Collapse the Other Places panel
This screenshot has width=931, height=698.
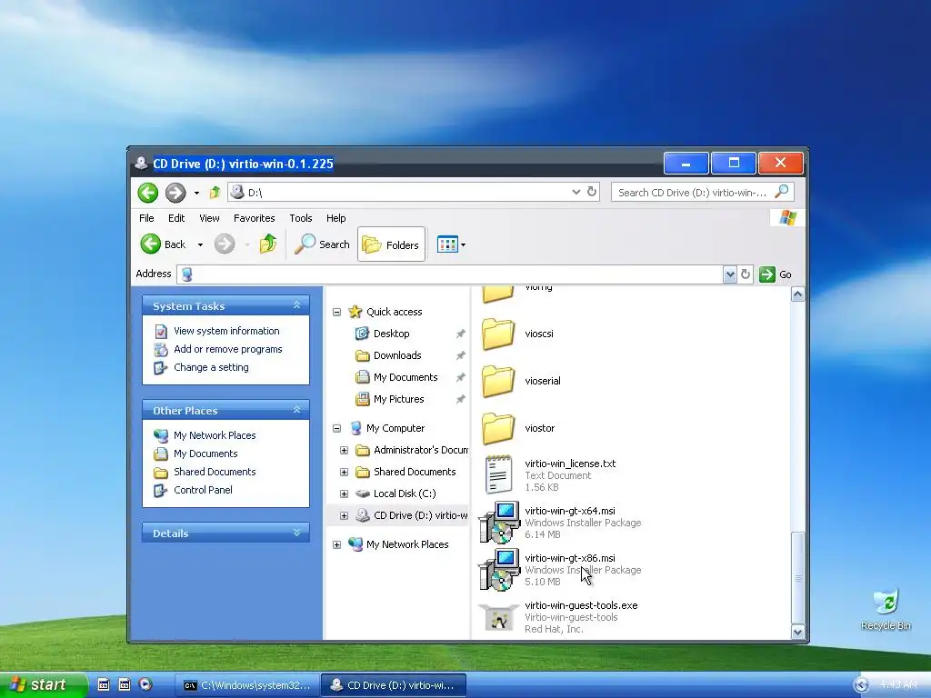pos(297,410)
